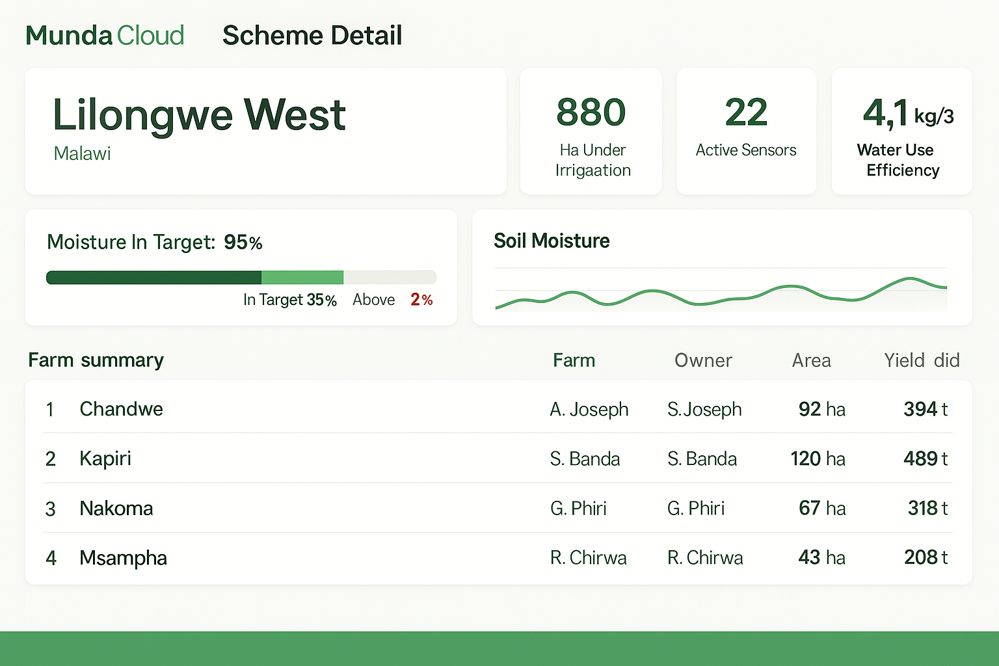The width and height of the screenshot is (999, 666).
Task: Click the In Target 35% label
Action: click(x=290, y=300)
